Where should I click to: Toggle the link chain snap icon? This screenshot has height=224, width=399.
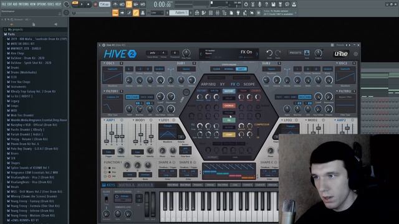pos(136,12)
